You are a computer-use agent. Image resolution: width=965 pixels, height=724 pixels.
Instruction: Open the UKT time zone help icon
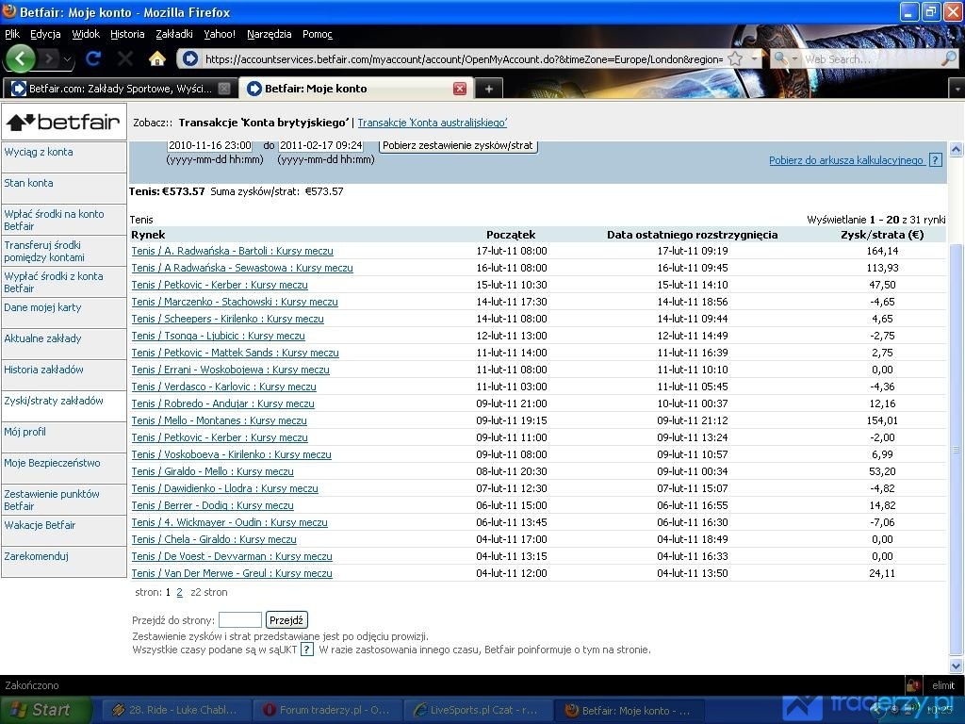tap(307, 650)
